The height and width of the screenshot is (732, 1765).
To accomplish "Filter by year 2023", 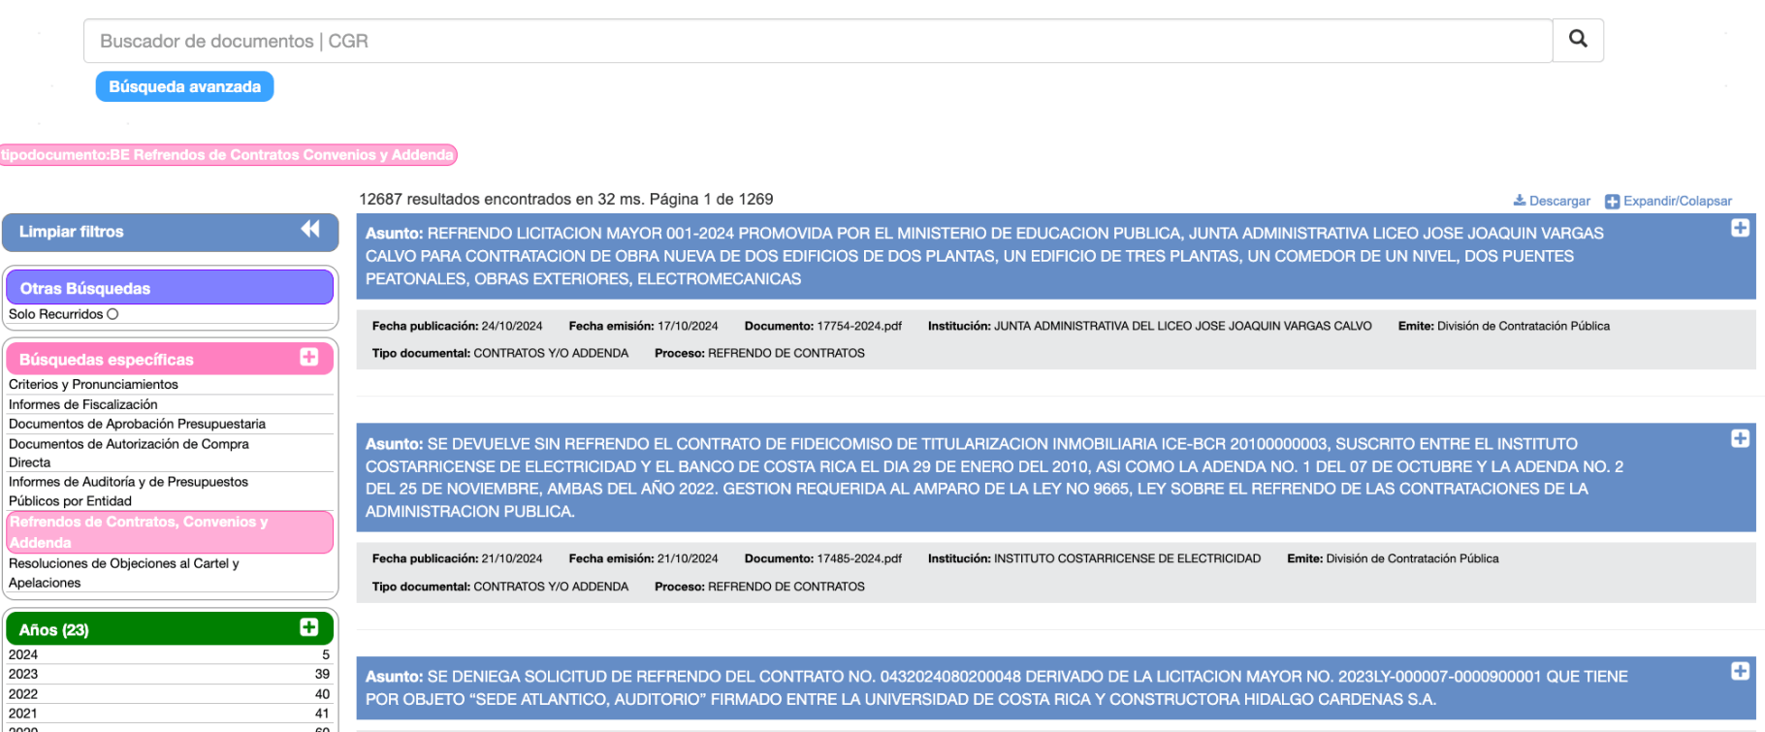I will click(170, 674).
